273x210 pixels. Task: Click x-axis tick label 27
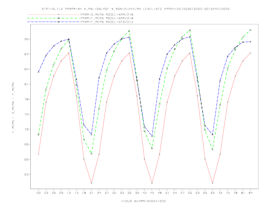(107, 193)
